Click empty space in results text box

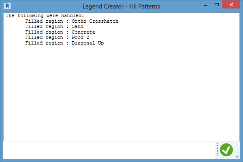click(x=122, y=93)
